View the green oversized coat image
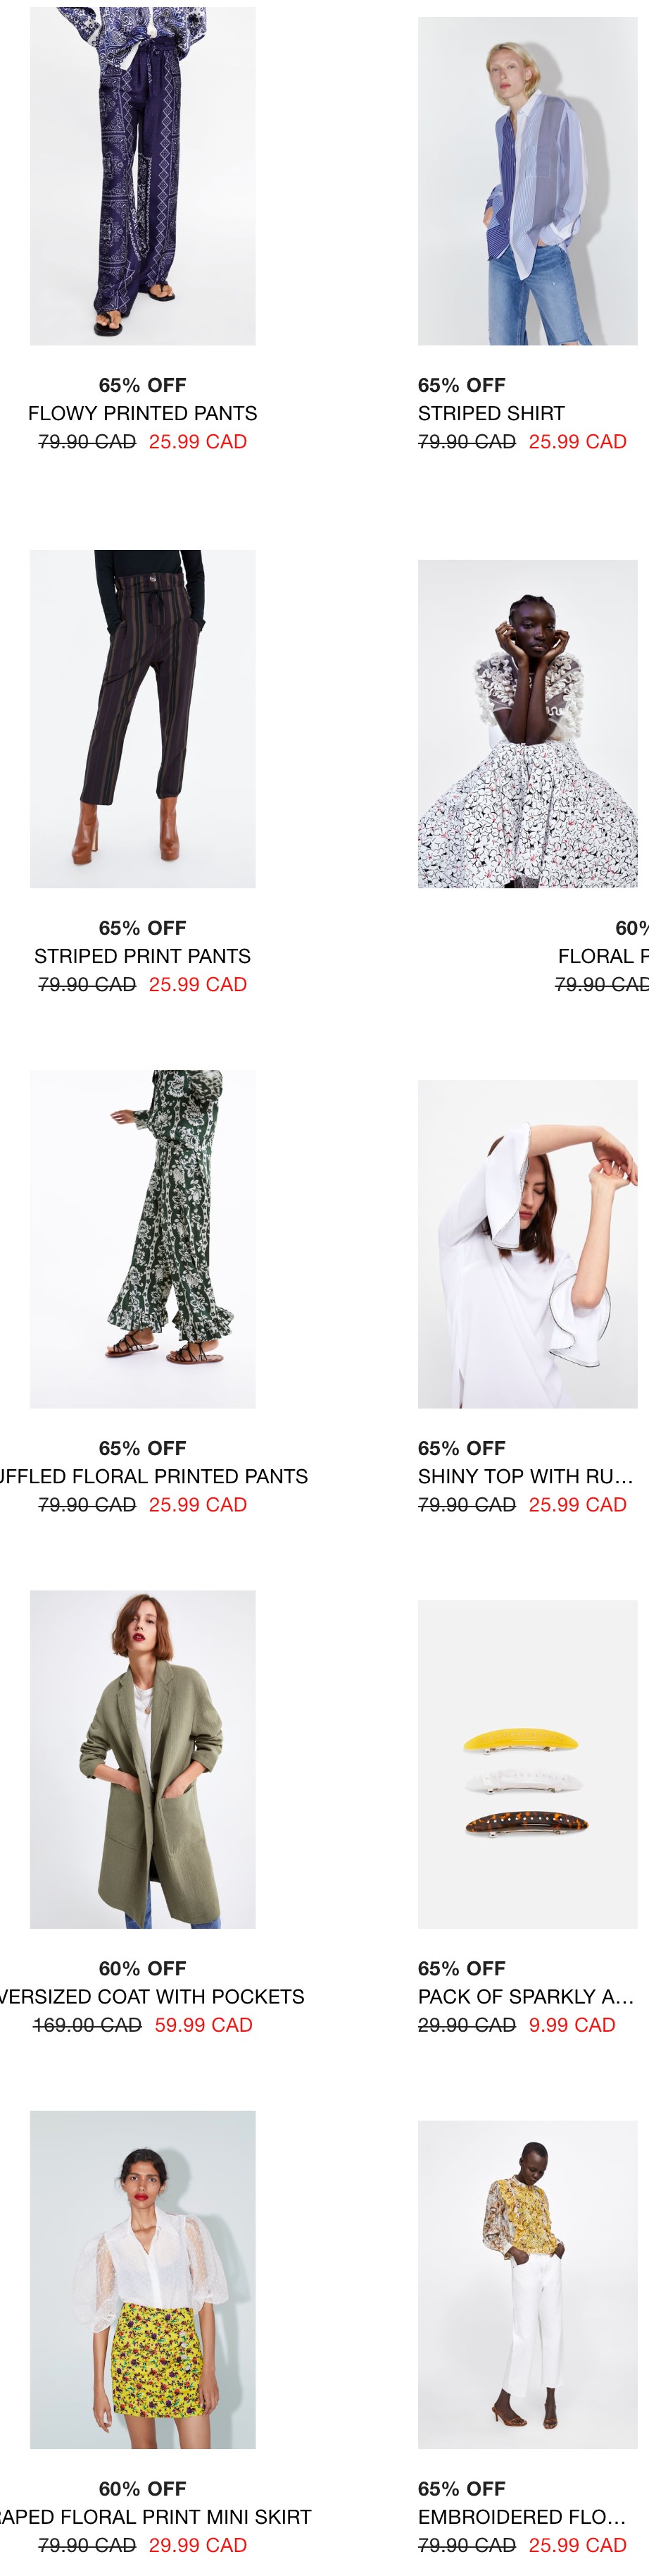Viewport: 649px width, 2576px height. 143,1759
